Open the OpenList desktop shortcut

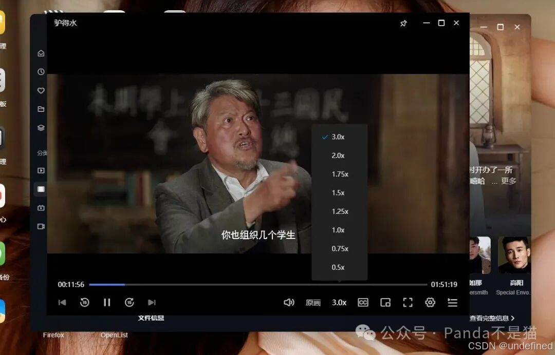tap(114, 335)
